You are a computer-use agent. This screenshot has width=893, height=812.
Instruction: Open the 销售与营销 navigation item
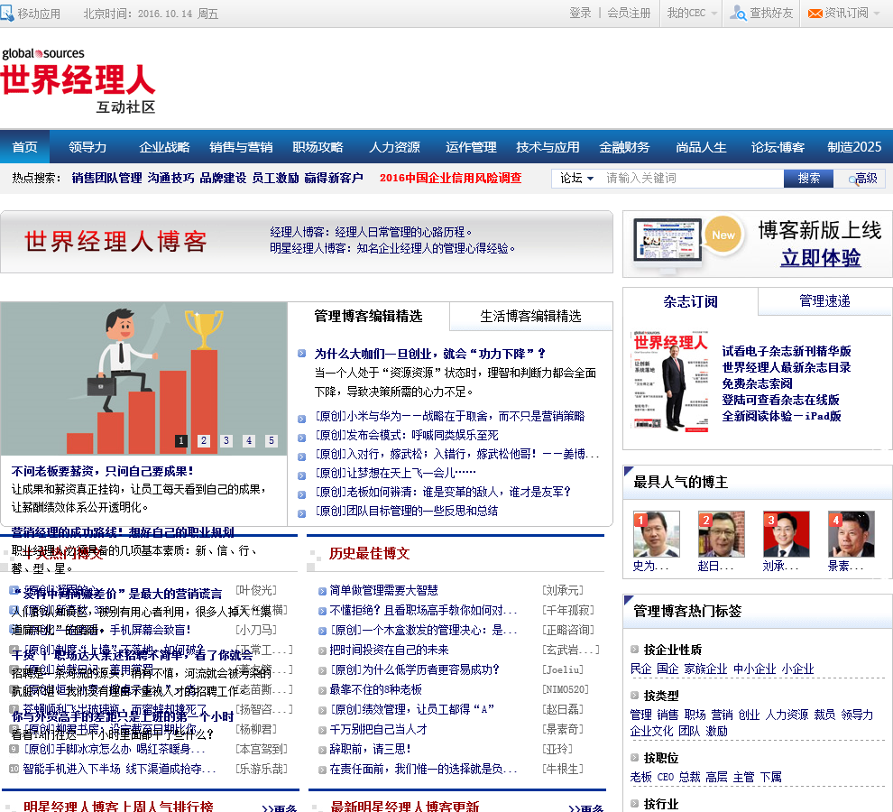[241, 147]
